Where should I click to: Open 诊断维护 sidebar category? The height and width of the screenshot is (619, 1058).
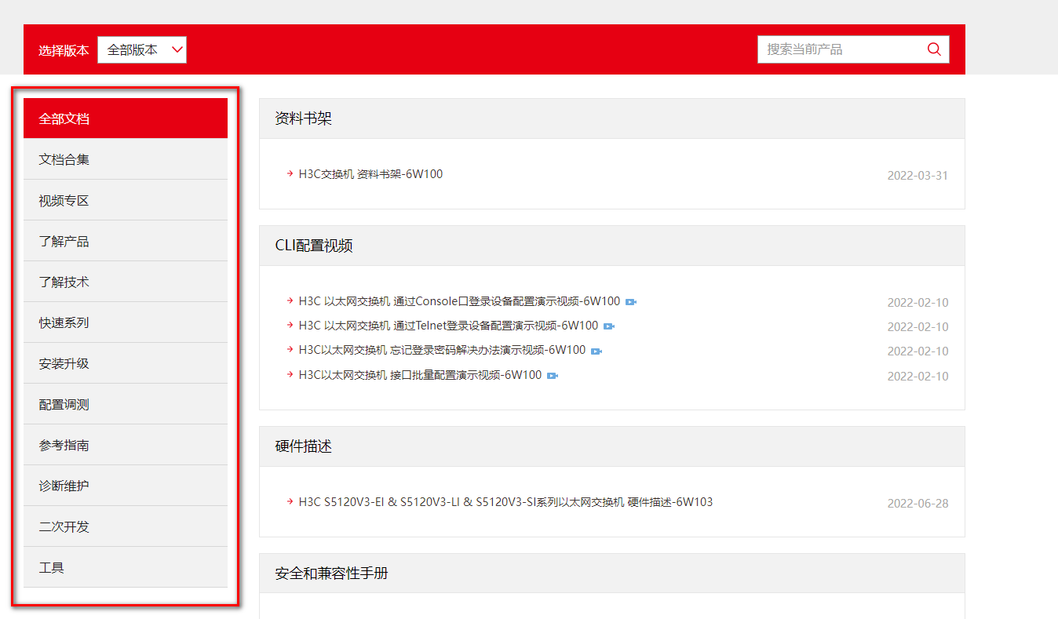[126, 486]
